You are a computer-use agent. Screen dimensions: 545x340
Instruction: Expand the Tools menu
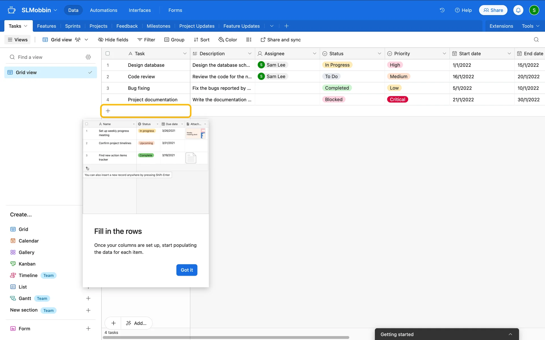pos(530,26)
